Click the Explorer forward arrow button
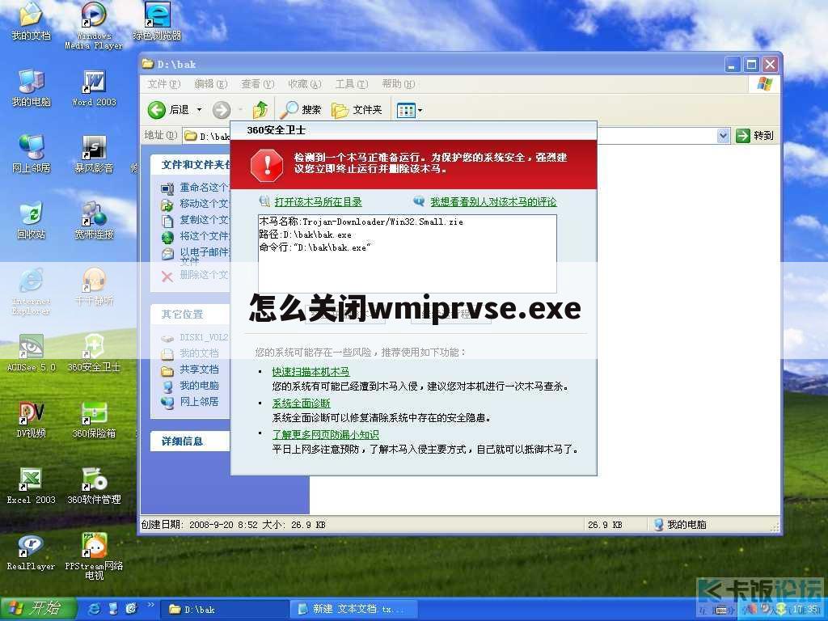Image resolution: width=828 pixels, height=621 pixels. tap(222, 110)
